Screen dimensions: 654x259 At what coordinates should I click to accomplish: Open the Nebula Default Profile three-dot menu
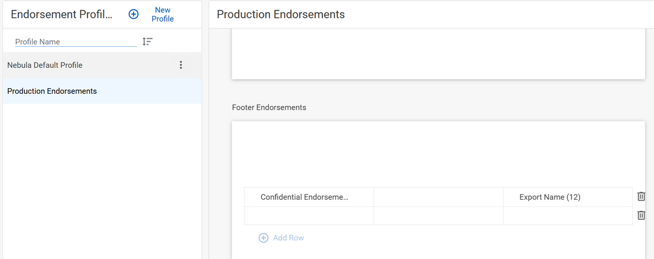point(181,65)
